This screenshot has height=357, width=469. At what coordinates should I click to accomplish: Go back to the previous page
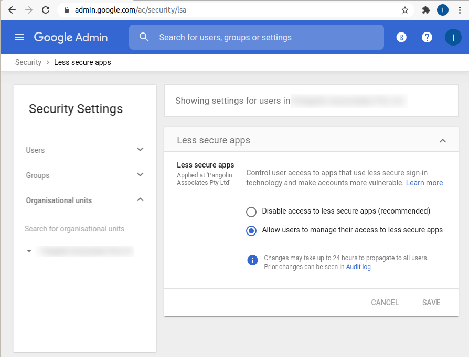coord(12,10)
